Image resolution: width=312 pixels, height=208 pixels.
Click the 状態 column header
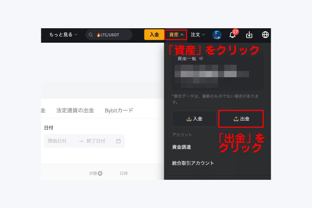point(93,173)
